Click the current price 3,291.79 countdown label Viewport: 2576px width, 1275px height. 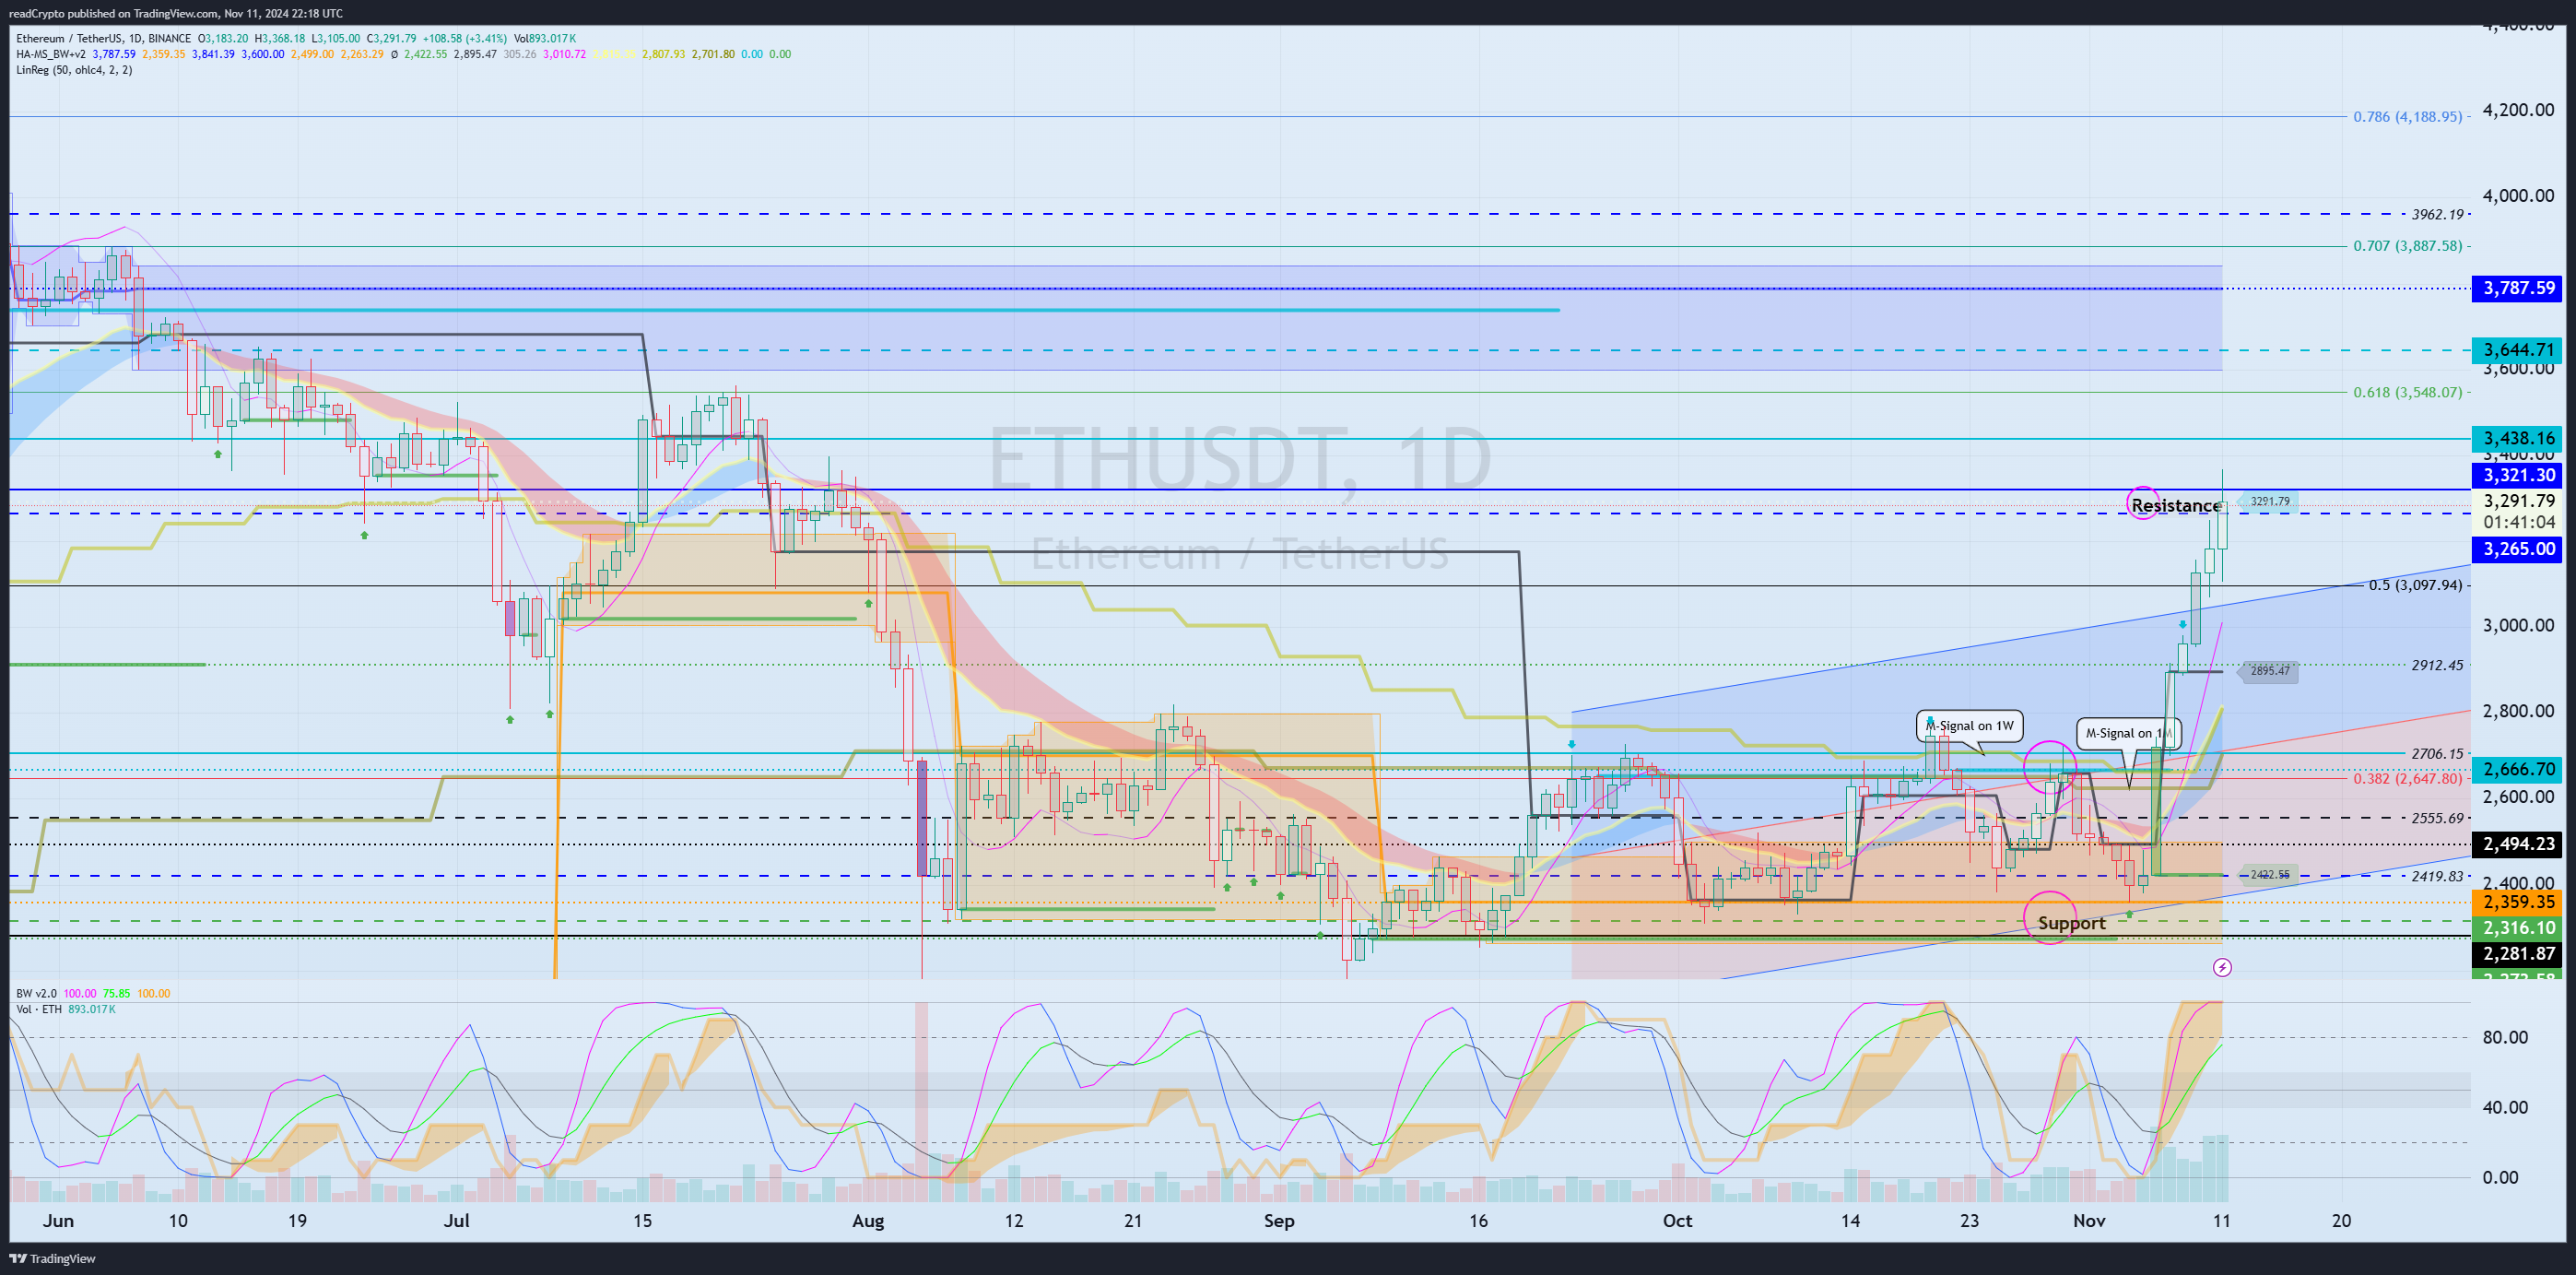[x=2519, y=511]
